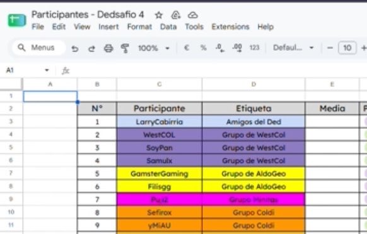This screenshot has height=234, width=367.
Task: Format as currency with euro icon
Action: pyautogui.click(x=187, y=48)
